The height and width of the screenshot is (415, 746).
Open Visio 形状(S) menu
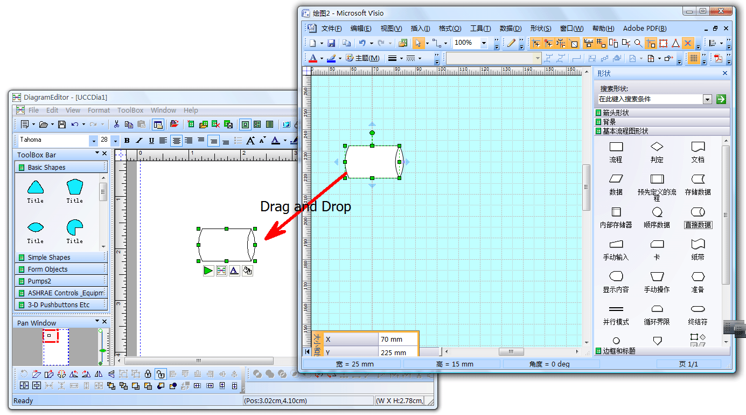(540, 29)
